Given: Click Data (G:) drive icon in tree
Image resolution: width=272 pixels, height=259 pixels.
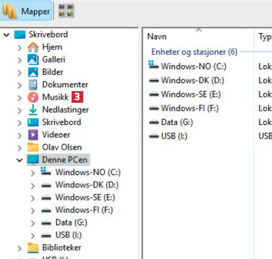Looking at the screenshot, I should tap(46, 223).
